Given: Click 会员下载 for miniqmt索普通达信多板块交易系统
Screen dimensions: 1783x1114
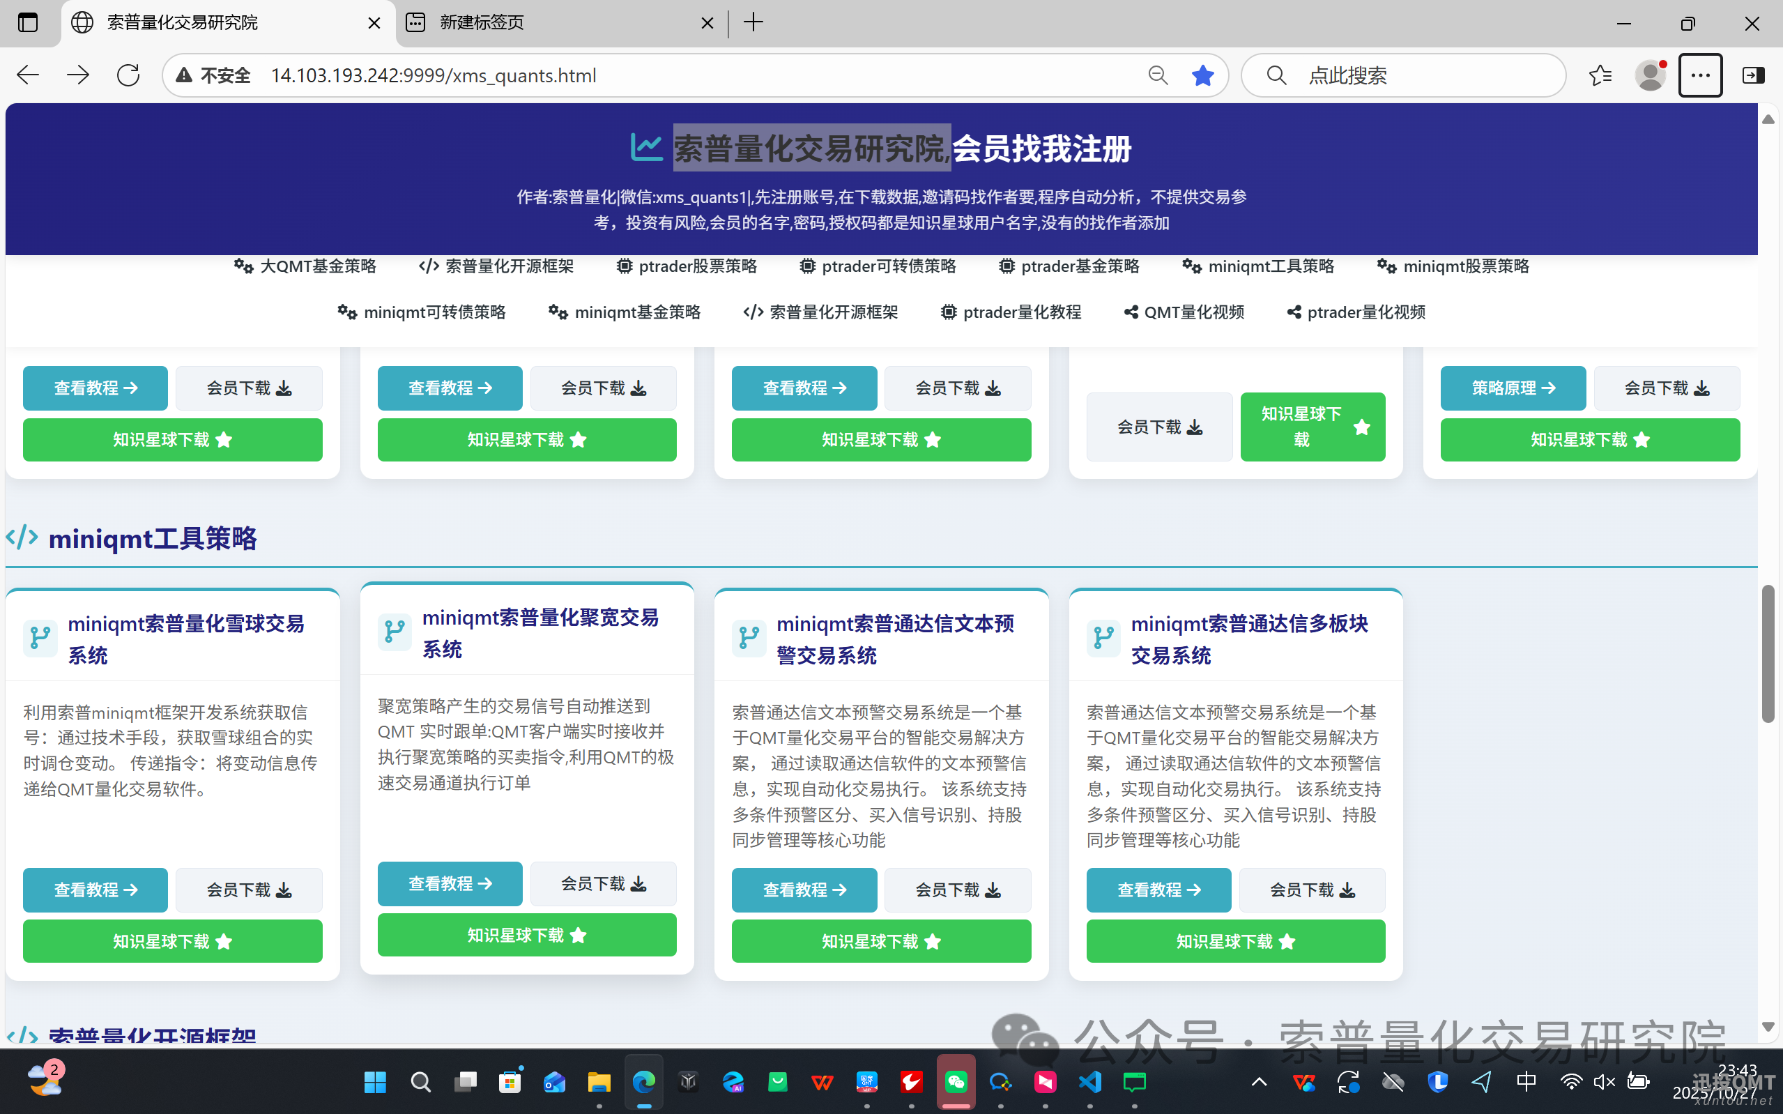Looking at the screenshot, I should pyautogui.click(x=1311, y=890).
